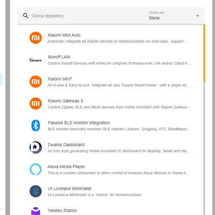This screenshot has height=215, width=215.
Task: Open the Xiaomi Miot Auto repository title
Action: (64, 35)
